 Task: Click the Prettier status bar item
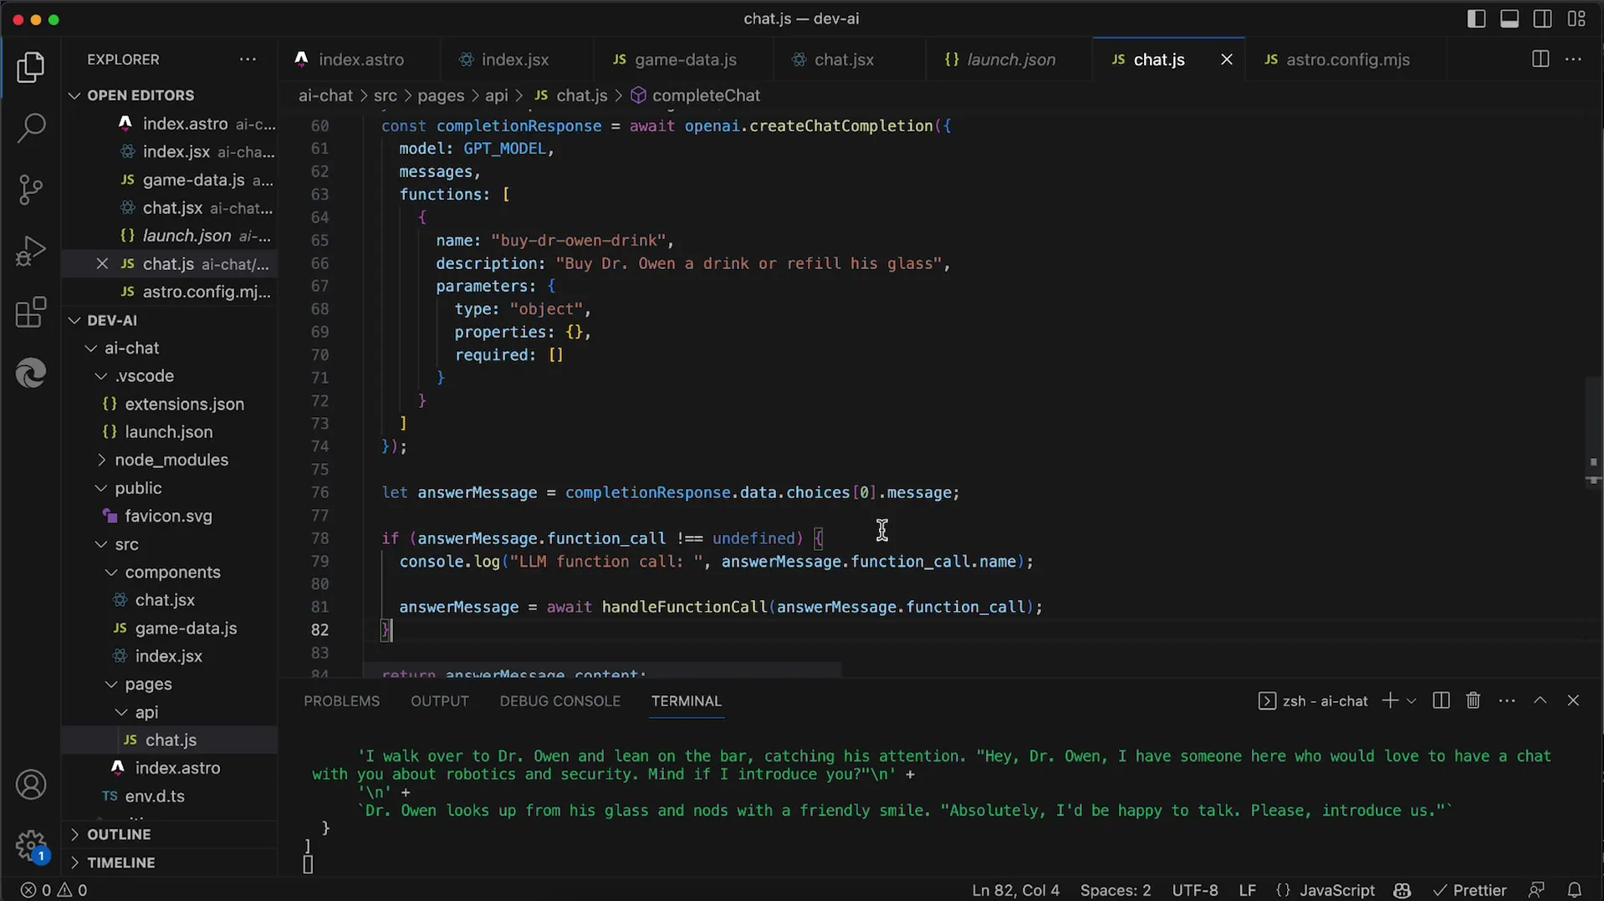point(1469,890)
